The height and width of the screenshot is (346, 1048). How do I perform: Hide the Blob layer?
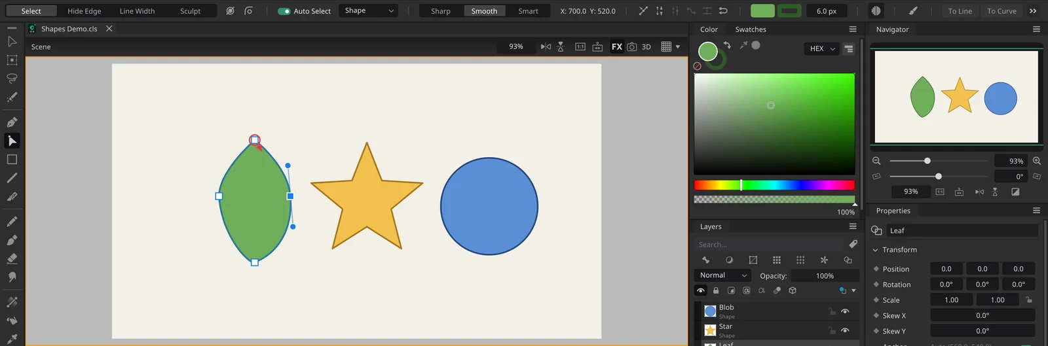pos(845,311)
